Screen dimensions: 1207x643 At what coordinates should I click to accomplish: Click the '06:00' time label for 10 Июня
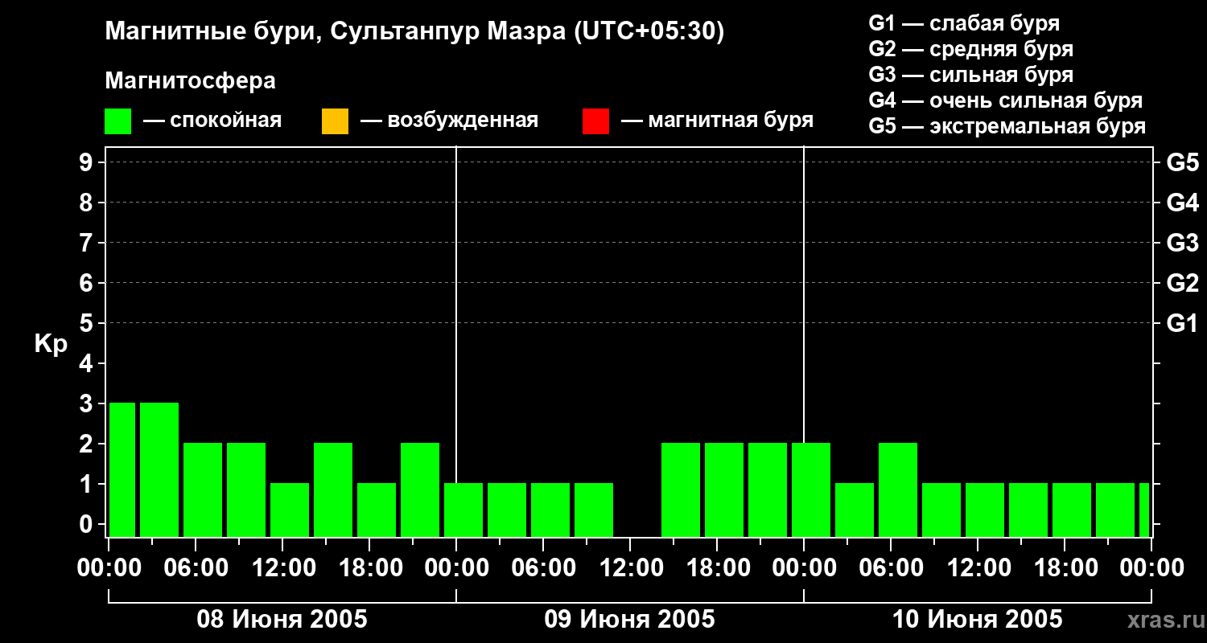tap(891, 568)
